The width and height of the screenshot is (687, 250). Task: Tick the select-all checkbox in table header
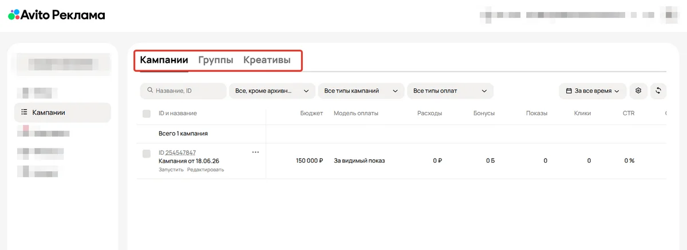click(147, 114)
